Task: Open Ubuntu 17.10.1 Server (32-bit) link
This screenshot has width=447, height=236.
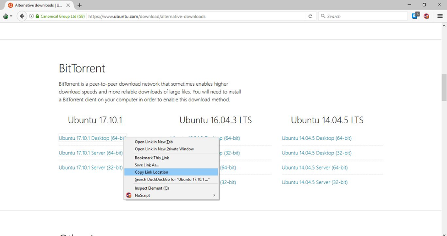Action: [x=91, y=168]
